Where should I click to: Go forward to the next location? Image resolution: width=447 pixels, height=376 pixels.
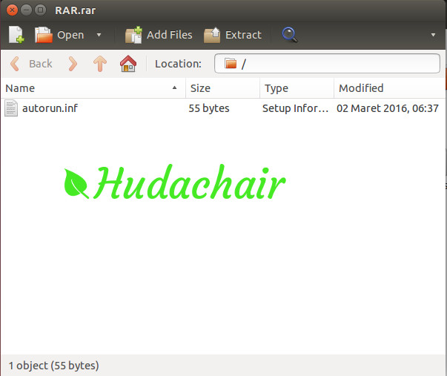point(73,64)
